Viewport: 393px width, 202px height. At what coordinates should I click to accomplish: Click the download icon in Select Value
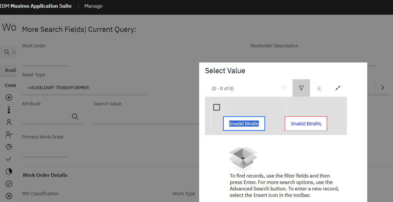point(319,88)
